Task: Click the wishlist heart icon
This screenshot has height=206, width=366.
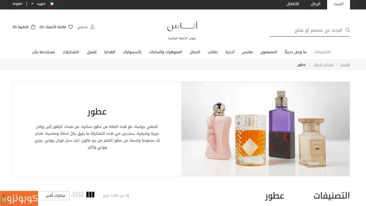Action: (71, 27)
